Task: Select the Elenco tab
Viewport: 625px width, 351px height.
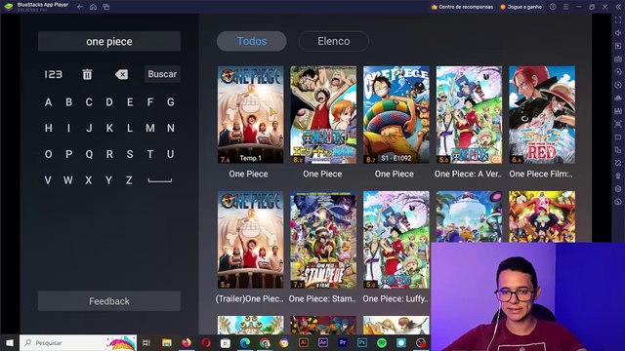Action: 334,41
